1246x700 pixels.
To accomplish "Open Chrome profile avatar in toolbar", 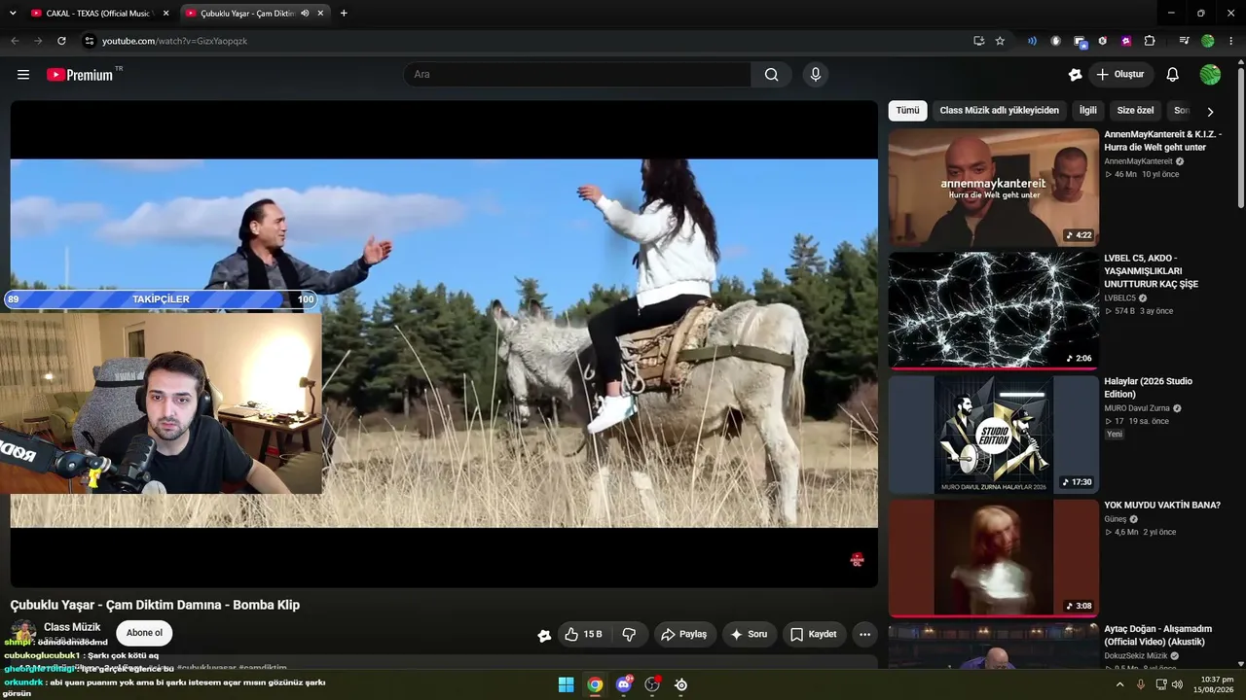I will tap(1208, 41).
